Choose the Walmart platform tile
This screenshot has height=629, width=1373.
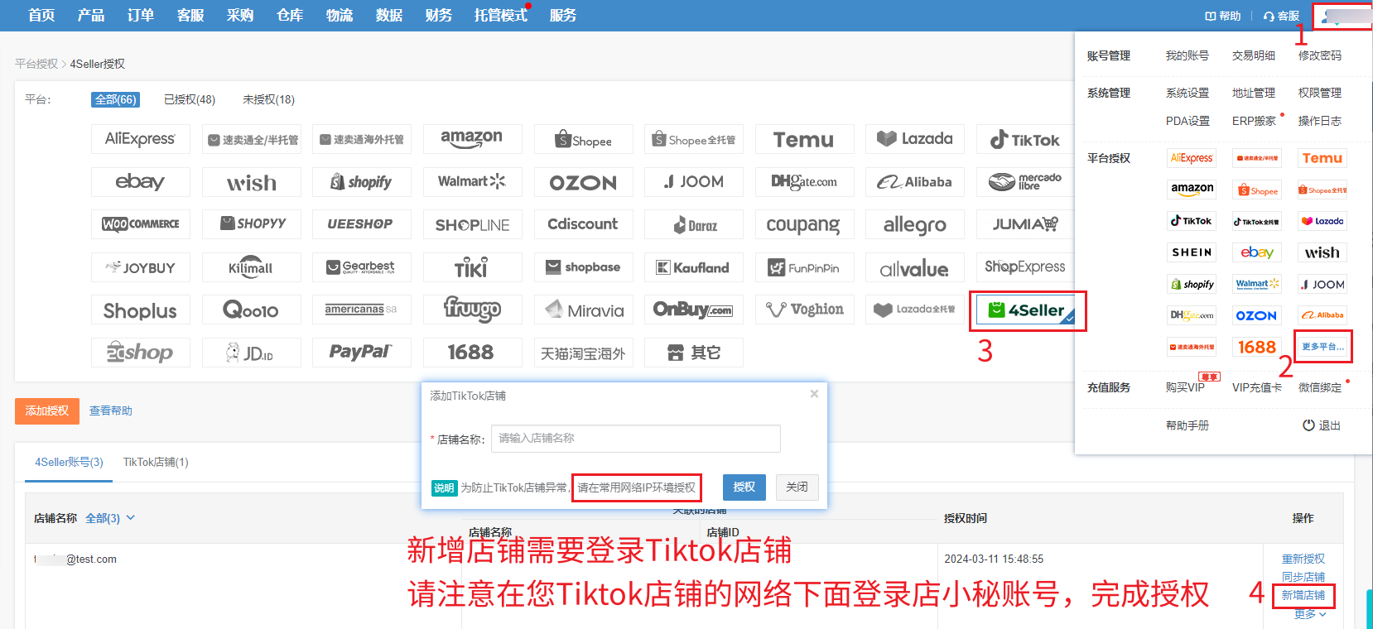tap(472, 182)
